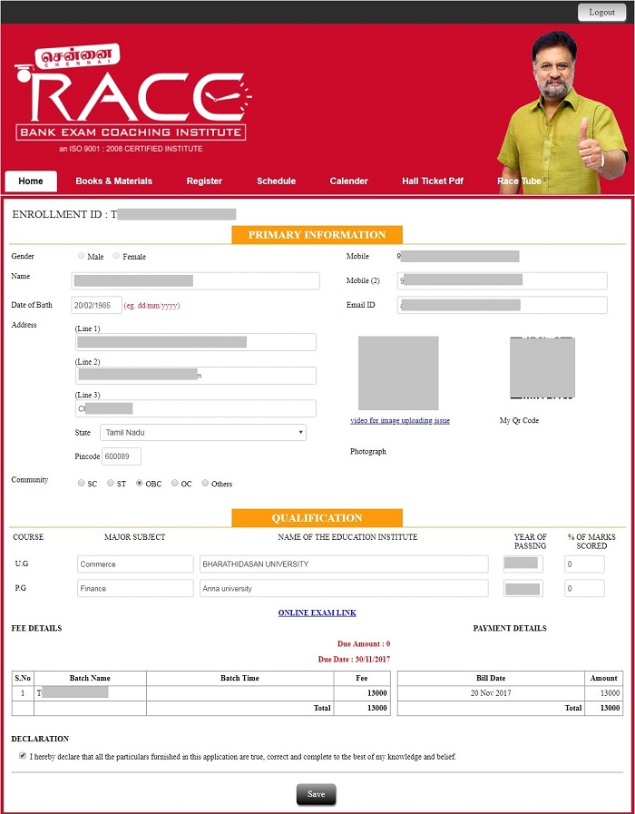The height and width of the screenshot is (814, 635).
Task: Click the Chennai RACE institute logo
Action: (132, 97)
